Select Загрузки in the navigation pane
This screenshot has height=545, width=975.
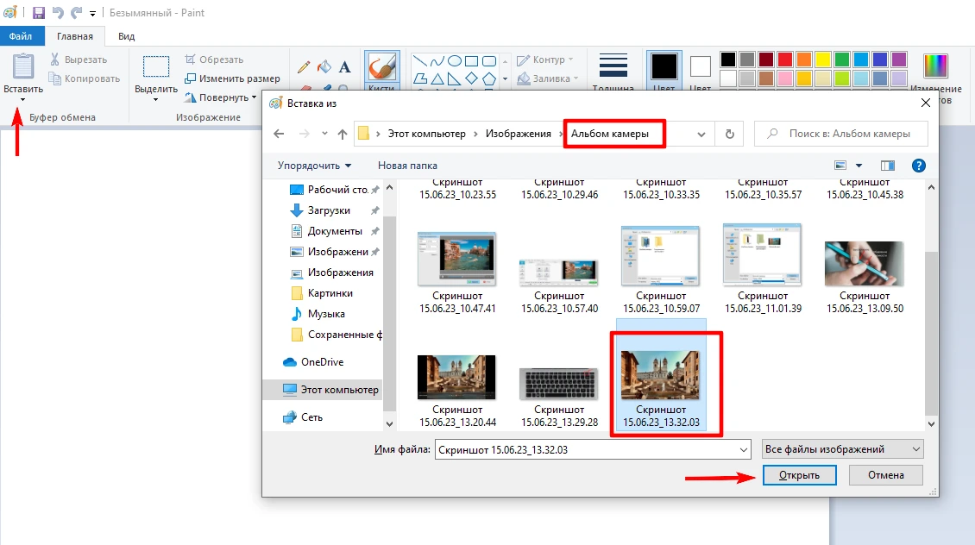tap(329, 210)
